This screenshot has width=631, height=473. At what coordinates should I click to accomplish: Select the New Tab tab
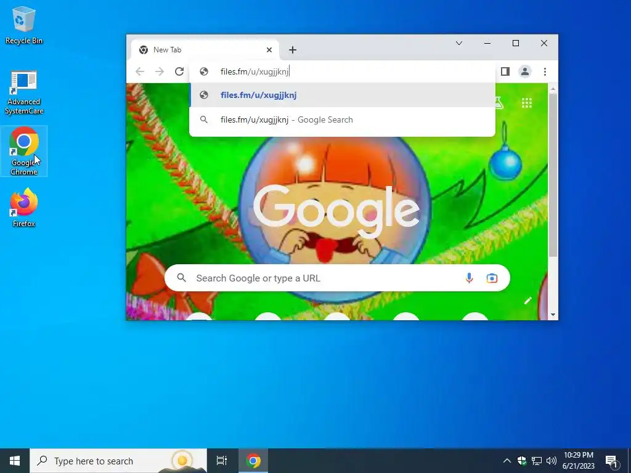(205, 50)
